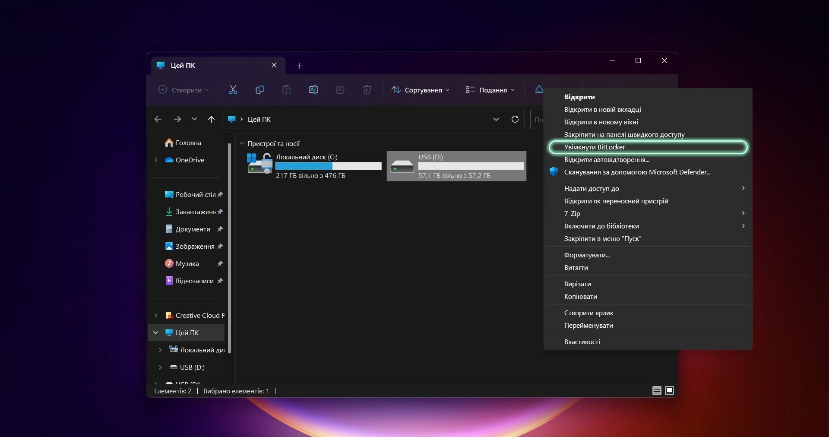Click the Refresh icon in address bar
The image size is (829, 437).
pyautogui.click(x=515, y=119)
